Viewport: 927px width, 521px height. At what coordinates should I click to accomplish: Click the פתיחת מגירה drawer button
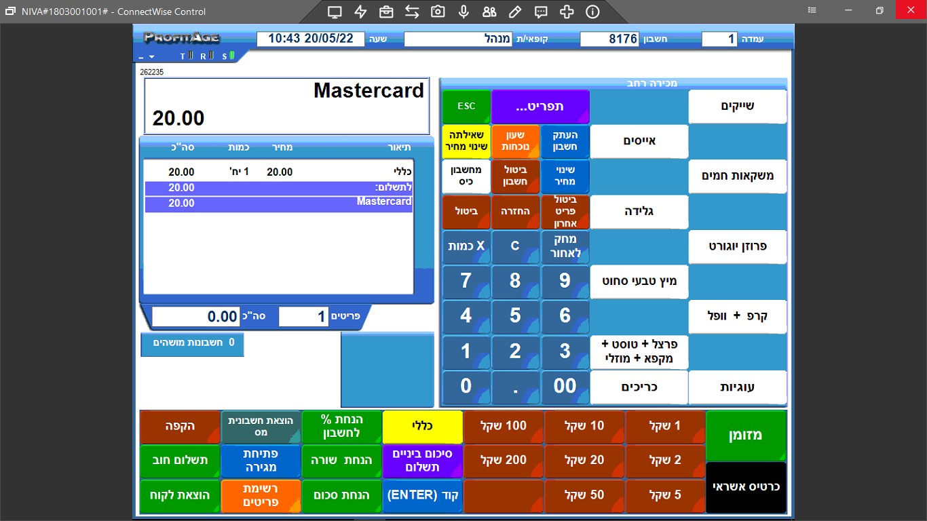tap(261, 461)
